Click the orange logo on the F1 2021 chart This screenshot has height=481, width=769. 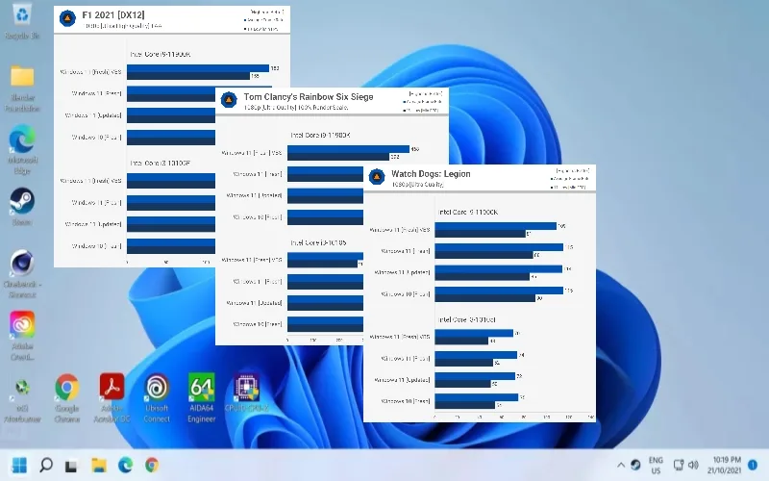67,18
